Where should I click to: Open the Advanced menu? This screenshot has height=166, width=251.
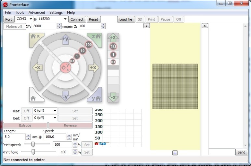(x=37, y=12)
